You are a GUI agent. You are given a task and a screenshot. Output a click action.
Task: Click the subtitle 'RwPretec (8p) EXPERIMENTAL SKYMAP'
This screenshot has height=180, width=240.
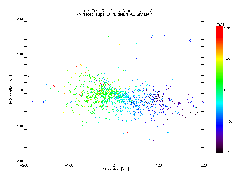coord(114,14)
